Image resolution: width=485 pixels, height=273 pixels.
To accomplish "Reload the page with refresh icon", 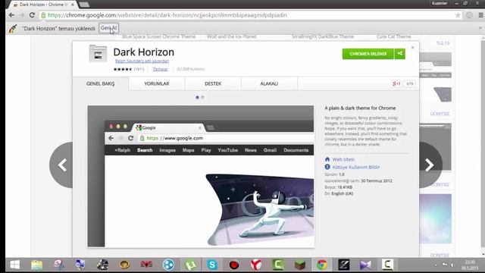I will click(32, 15).
